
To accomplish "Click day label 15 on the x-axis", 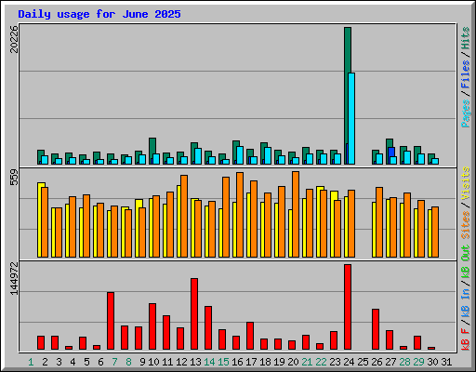I will click(x=223, y=362).
